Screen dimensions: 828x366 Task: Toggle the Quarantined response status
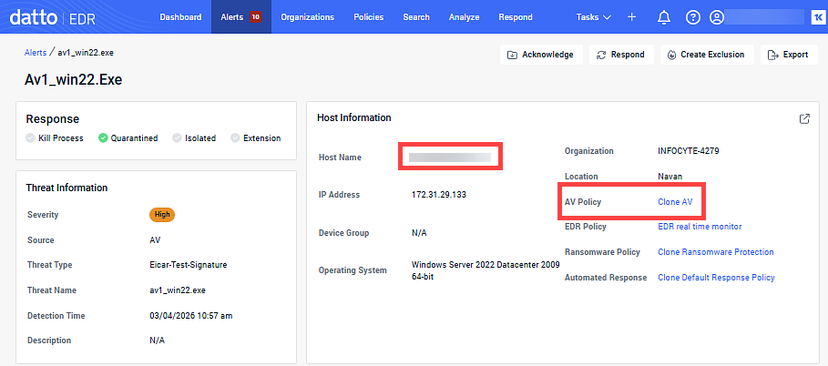[128, 138]
